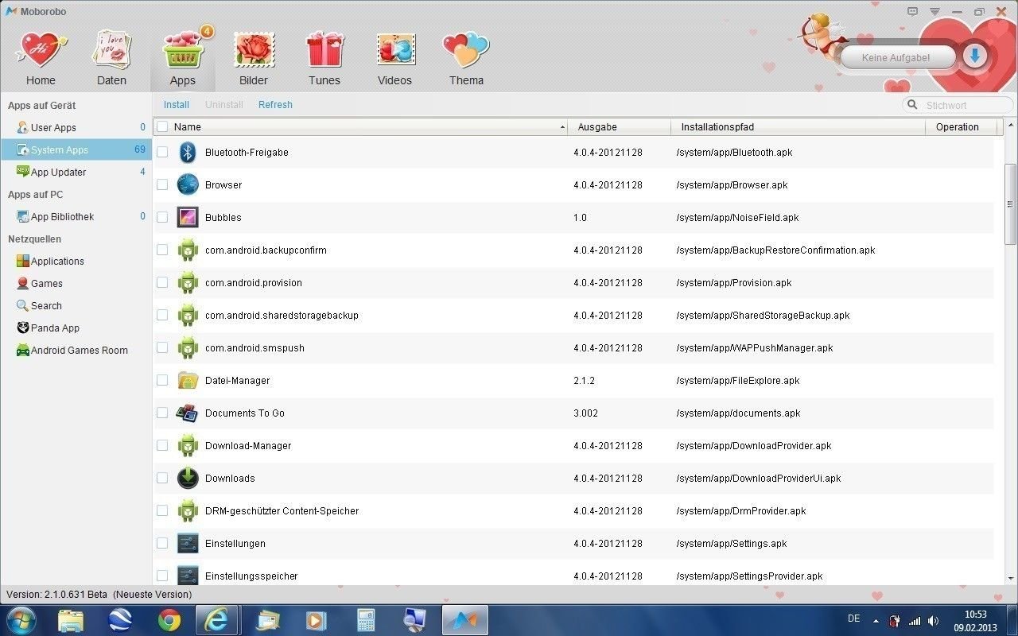Check the Bubbles row checkbox
Image resolution: width=1018 pixels, height=636 pixels.
[162, 217]
